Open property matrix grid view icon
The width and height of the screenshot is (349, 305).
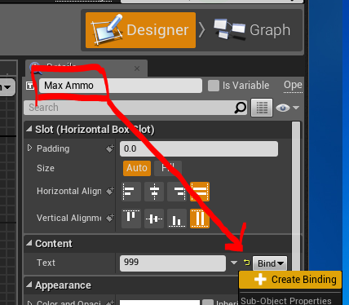click(262, 108)
